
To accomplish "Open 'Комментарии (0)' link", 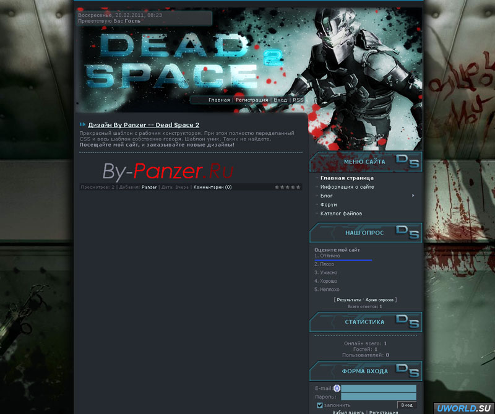I will 212,188.
